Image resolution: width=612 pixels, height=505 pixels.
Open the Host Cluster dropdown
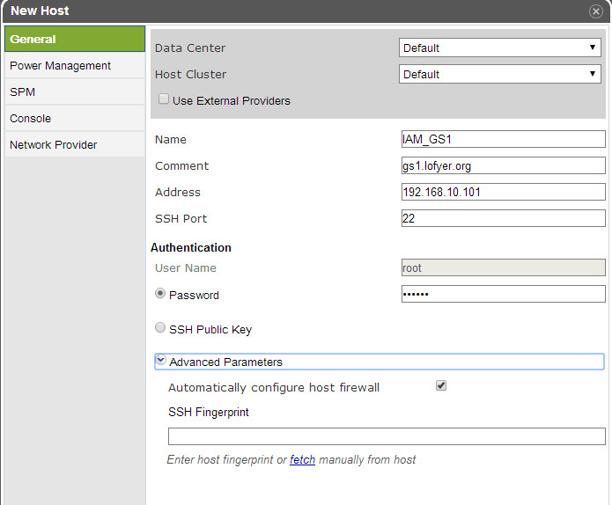(x=499, y=74)
